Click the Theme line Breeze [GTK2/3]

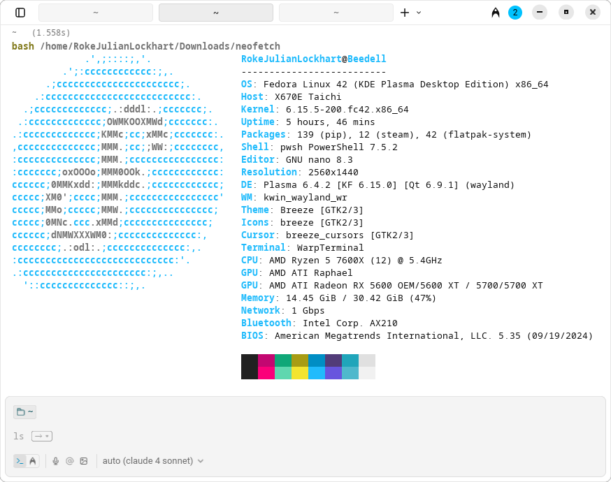click(x=303, y=210)
